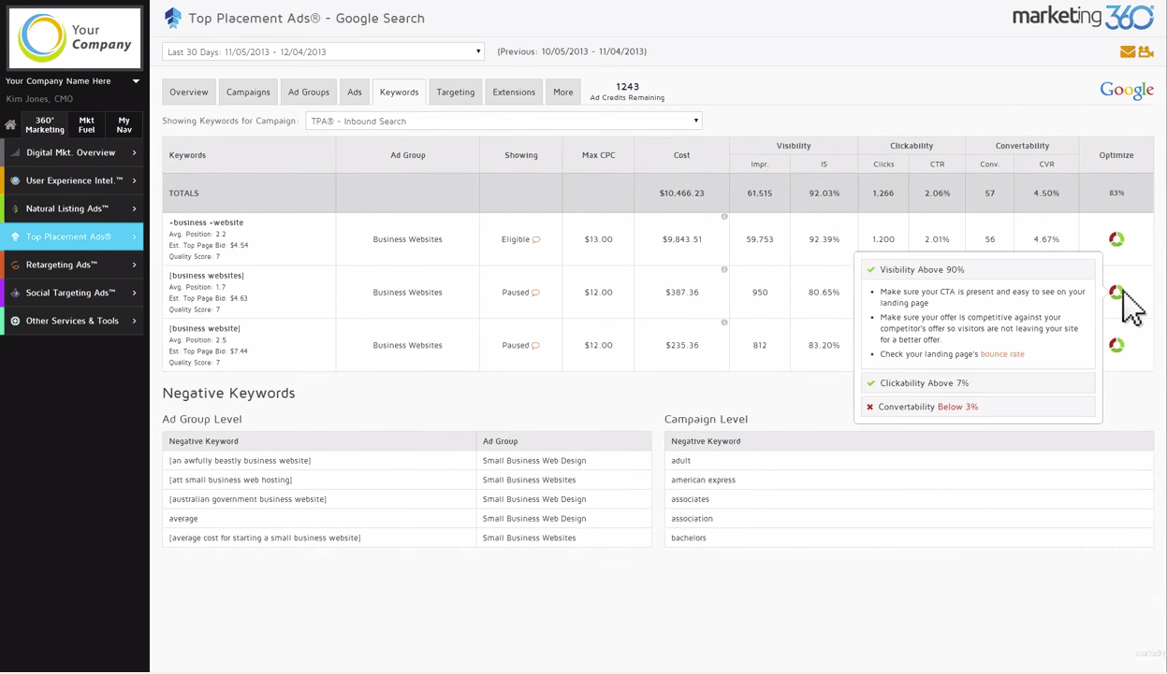Select the Top Placement Ads signal icon
The height and width of the screenshot is (674, 1167).
tap(14, 237)
